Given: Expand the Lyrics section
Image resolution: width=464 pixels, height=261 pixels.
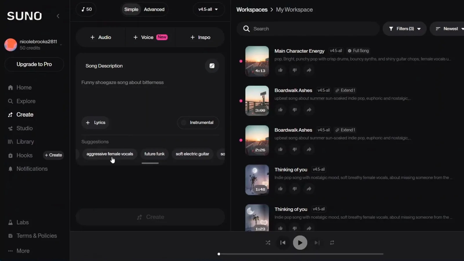Looking at the screenshot, I should (x=95, y=123).
